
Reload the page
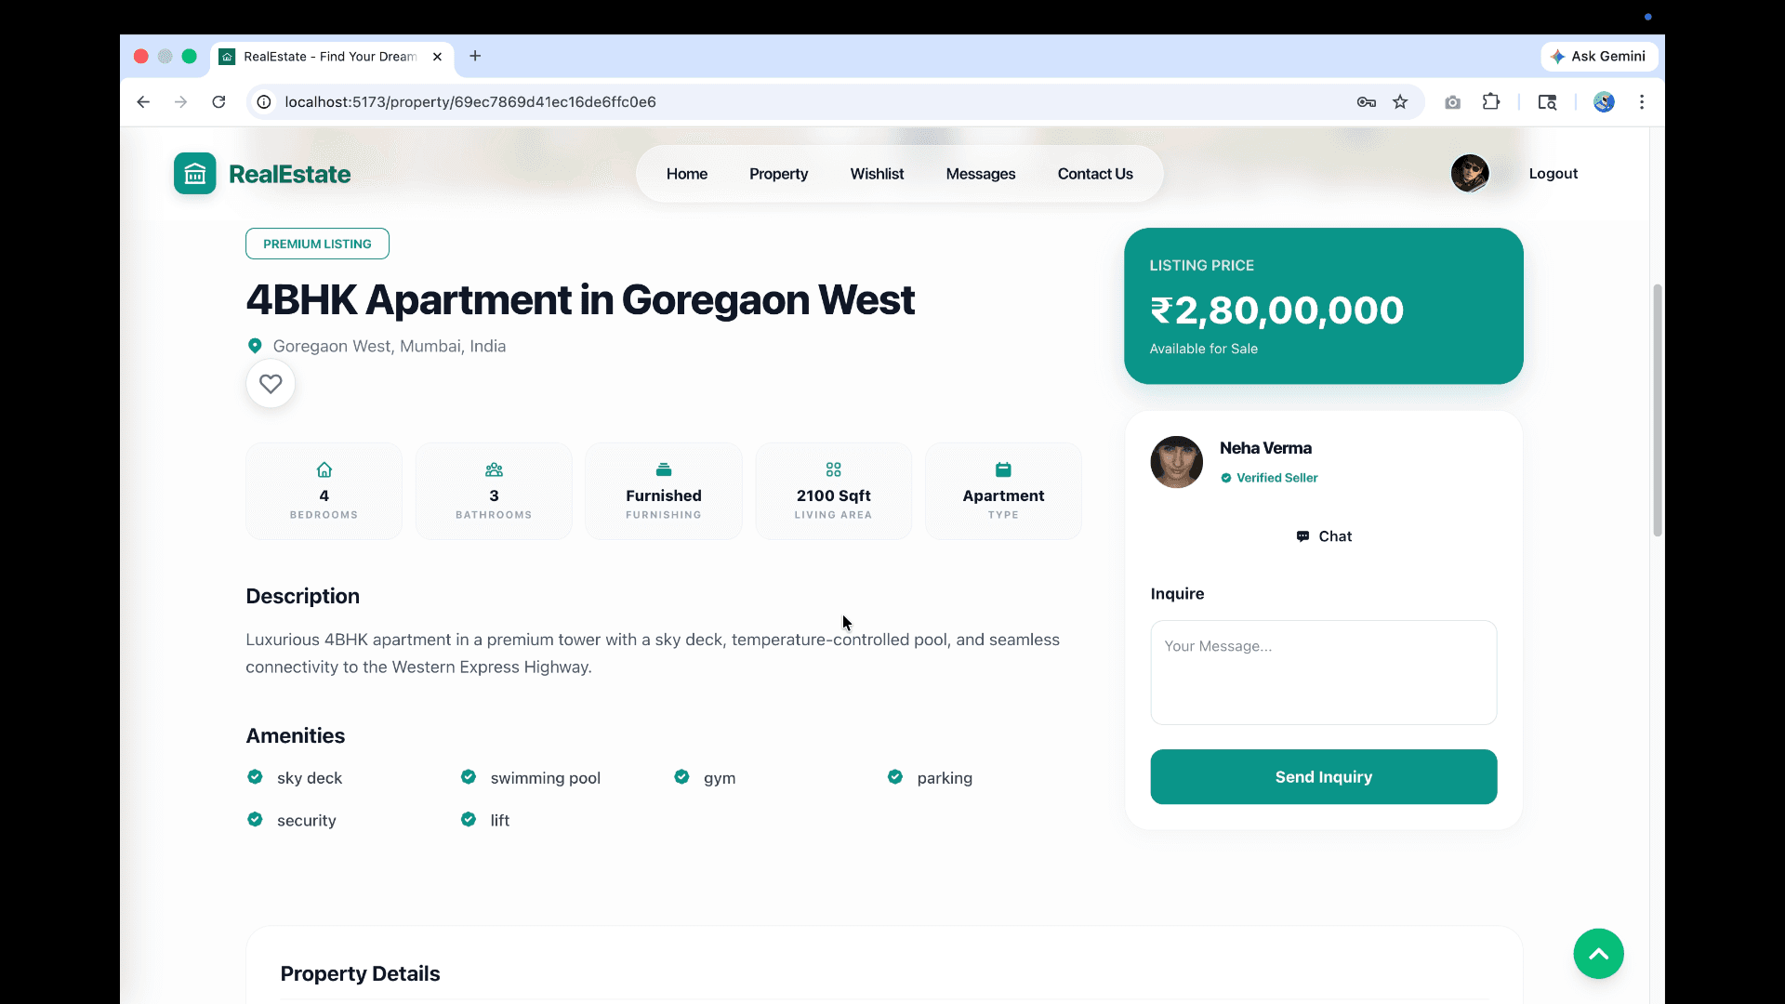point(218,102)
